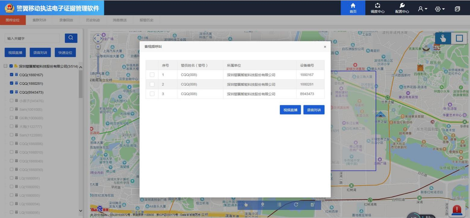The height and width of the screenshot is (218, 470).
Task: Check row 2 checkbox for device 1880281
Action: click(x=152, y=84)
